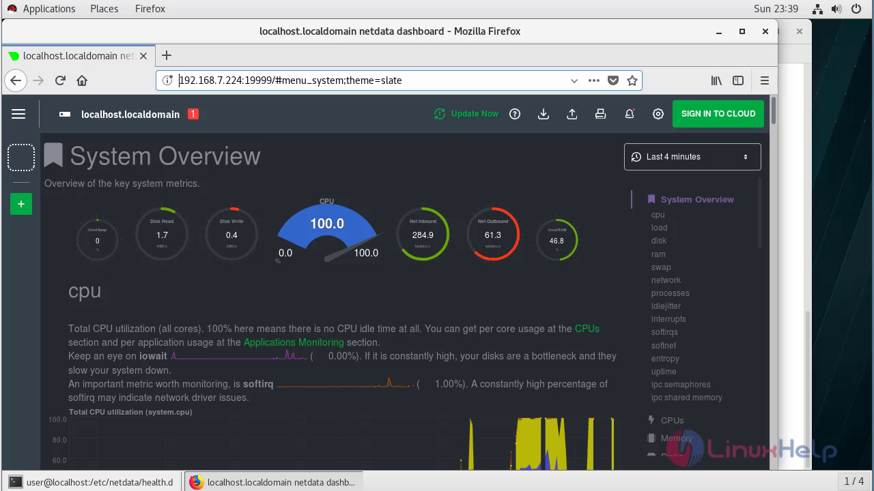Open the CPUs green link
This screenshot has width=874, height=491.
587,329
